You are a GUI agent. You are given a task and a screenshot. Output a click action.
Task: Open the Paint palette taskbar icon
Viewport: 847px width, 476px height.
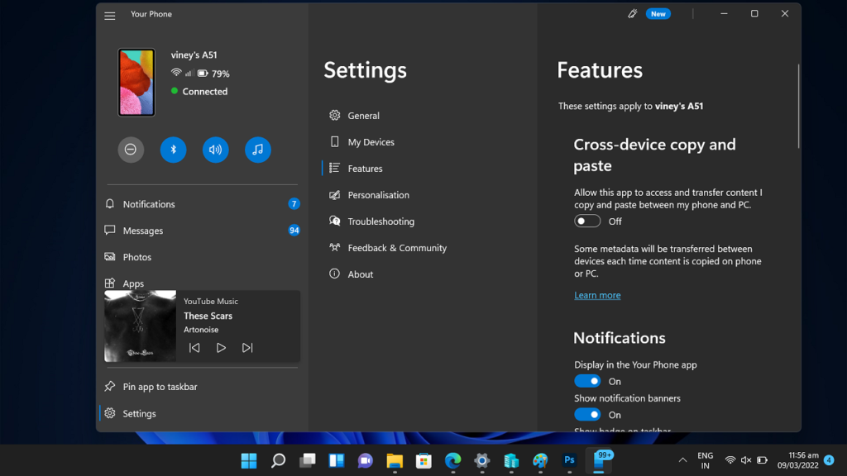[x=540, y=460]
